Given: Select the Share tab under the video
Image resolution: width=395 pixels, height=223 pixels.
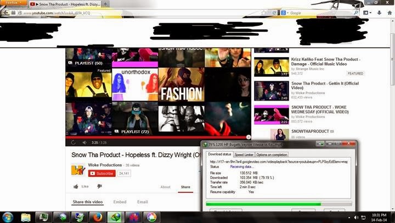Looking at the screenshot, I should (x=185, y=187).
